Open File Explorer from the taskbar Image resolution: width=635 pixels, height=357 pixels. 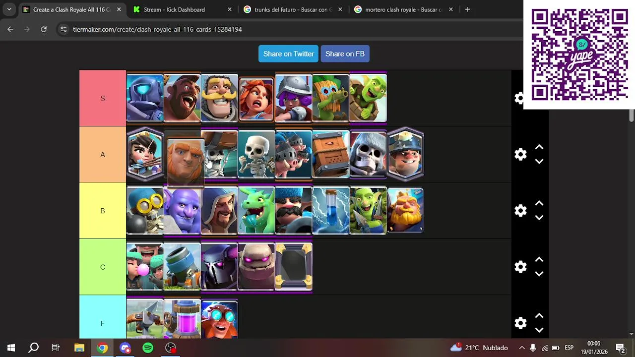(79, 348)
